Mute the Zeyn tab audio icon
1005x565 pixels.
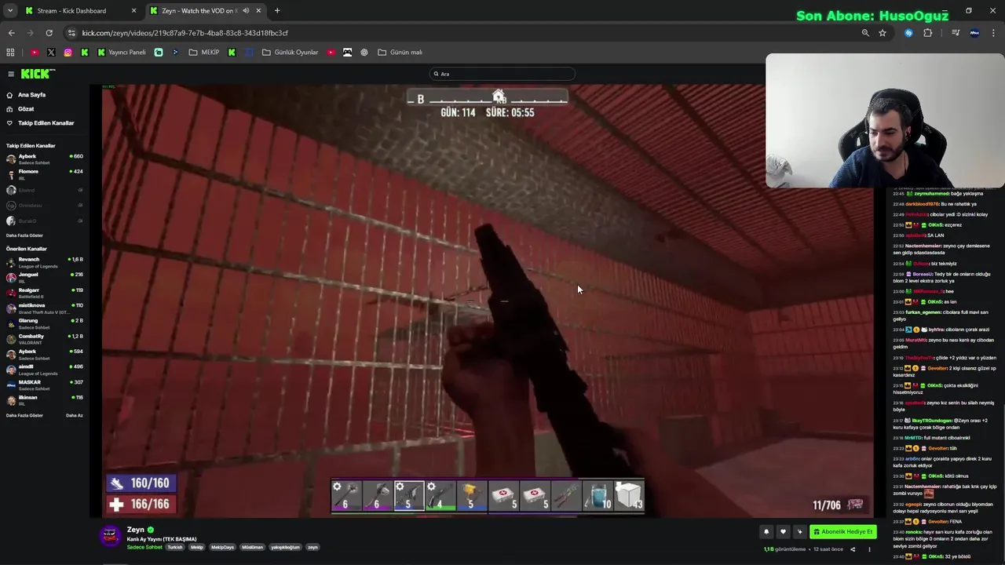point(246,11)
